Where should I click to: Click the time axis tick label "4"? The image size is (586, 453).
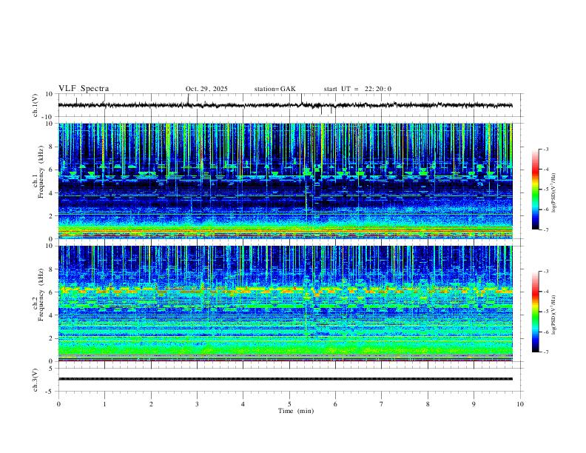[243, 404]
